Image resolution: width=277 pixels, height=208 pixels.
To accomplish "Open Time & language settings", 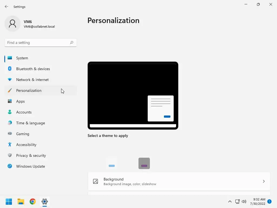I will (41, 123).
